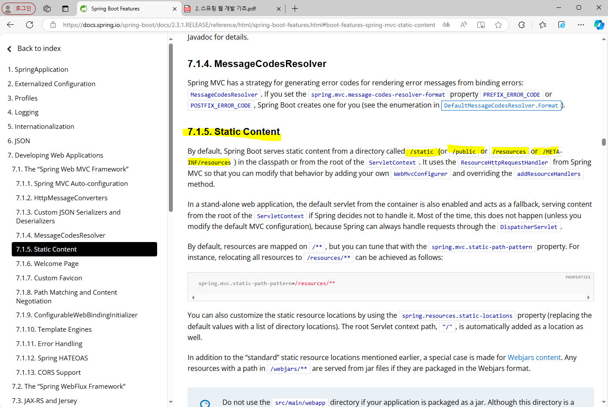Open 7.2 The Spring WebFlux Framework
The height and width of the screenshot is (407, 608).
[69, 386]
